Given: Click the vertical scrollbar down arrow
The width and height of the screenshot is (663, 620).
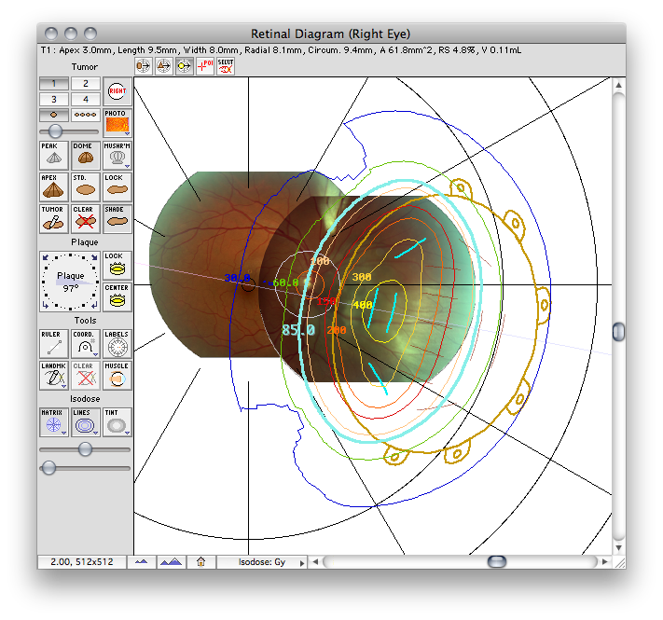Looking at the screenshot, I should pos(618,547).
